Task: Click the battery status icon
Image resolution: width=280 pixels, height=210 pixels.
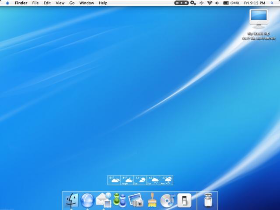Action: 226,3
